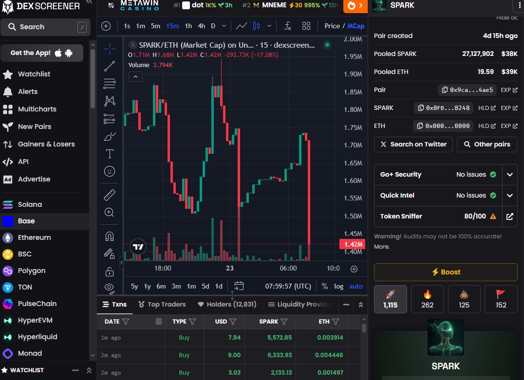Expand more timeframes dropdown after D
The width and height of the screenshot is (524, 380).
(x=224, y=26)
